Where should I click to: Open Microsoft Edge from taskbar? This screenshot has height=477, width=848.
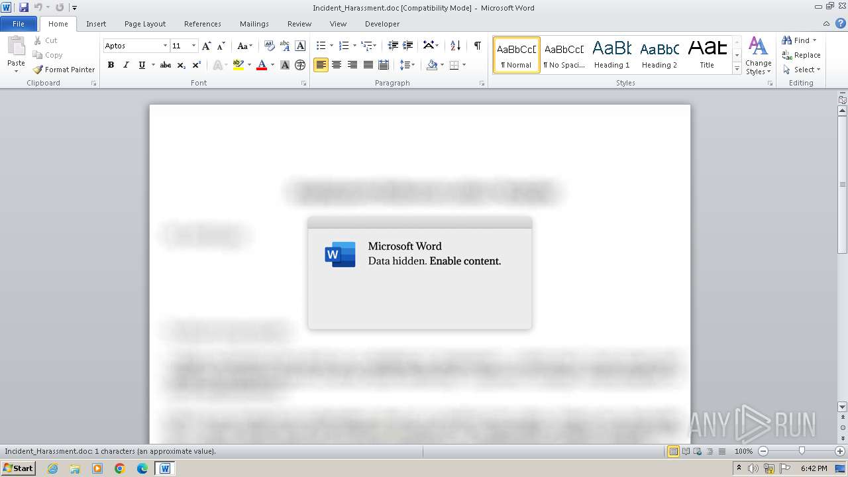tap(142, 468)
